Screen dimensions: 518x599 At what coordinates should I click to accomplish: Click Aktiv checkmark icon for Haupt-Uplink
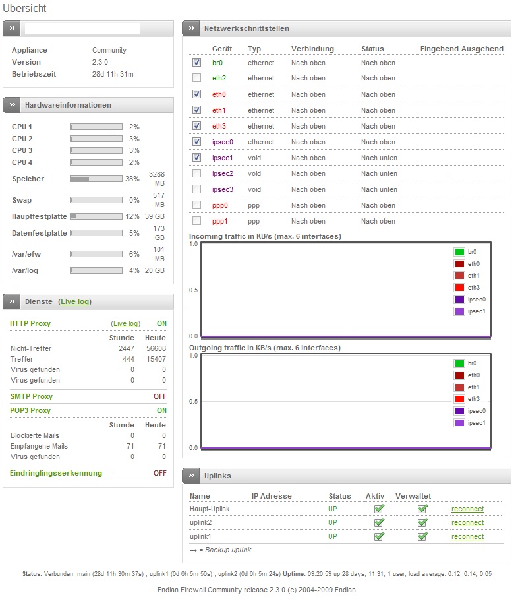(x=379, y=509)
